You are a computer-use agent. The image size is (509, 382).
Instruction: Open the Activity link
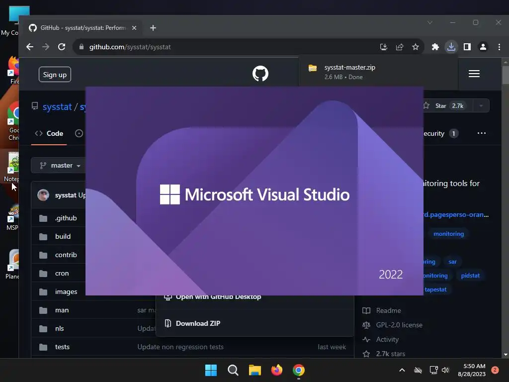click(387, 339)
